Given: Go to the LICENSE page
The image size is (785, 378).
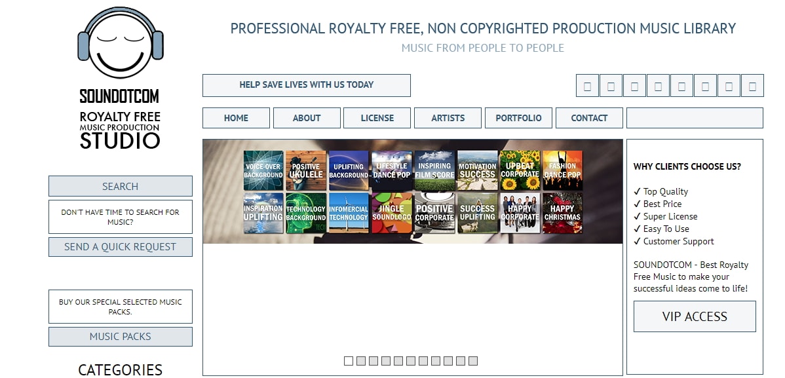Looking at the screenshot, I should [x=377, y=118].
